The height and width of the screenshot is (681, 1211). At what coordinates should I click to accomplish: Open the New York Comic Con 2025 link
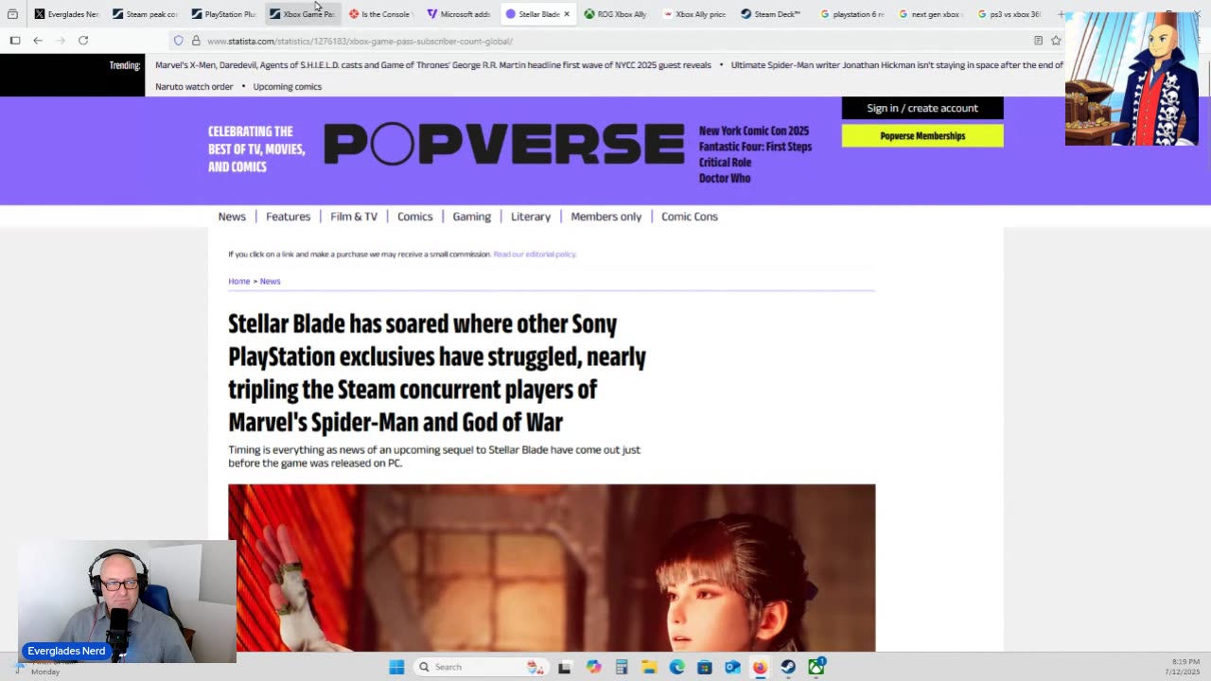click(754, 131)
